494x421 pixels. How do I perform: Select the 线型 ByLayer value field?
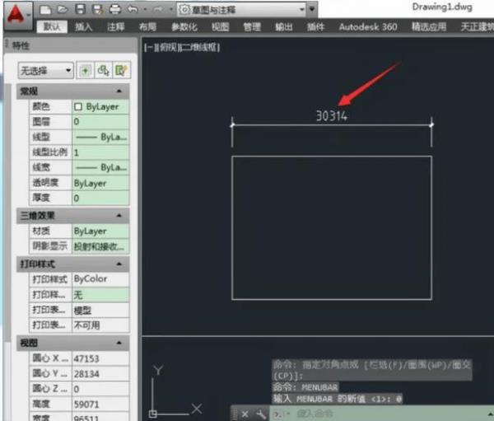coord(100,138)
